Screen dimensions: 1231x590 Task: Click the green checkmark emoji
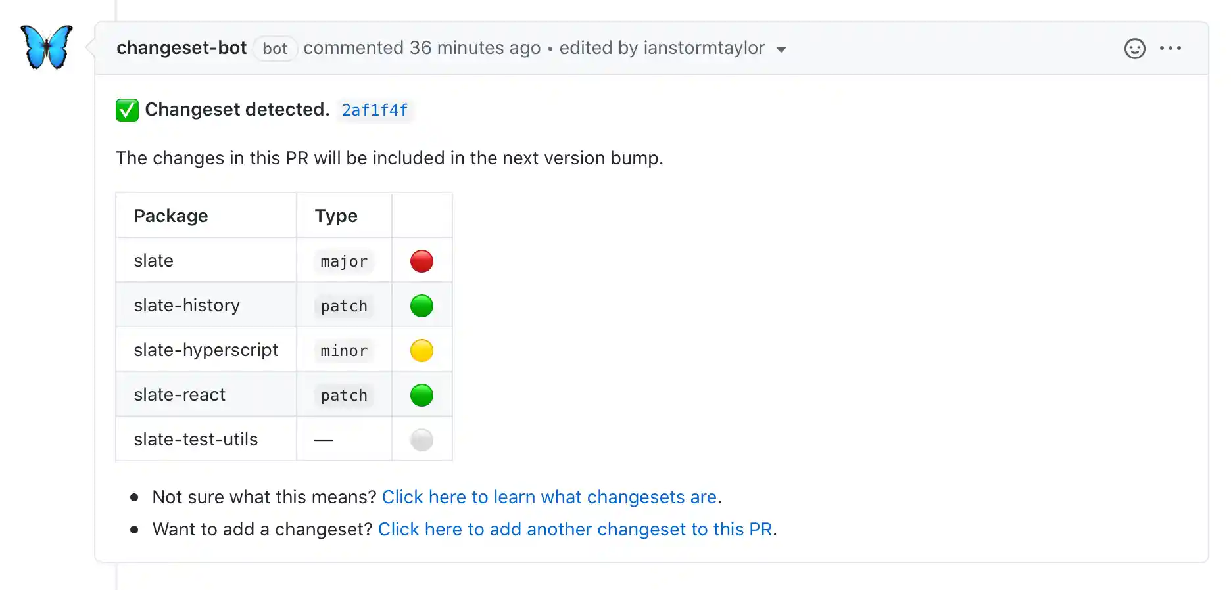pos(127,110)
